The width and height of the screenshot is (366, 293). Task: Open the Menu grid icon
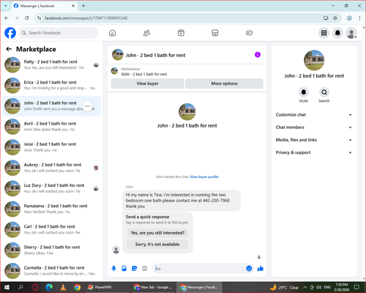(x=324, y=33)
